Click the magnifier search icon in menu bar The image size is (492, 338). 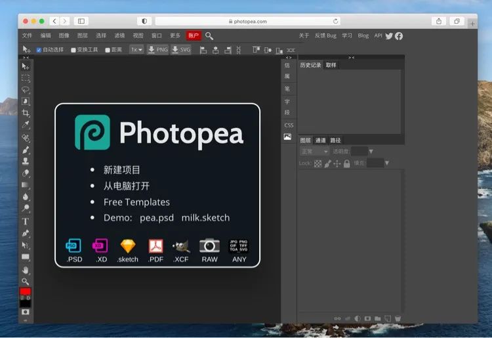[209, 36]
